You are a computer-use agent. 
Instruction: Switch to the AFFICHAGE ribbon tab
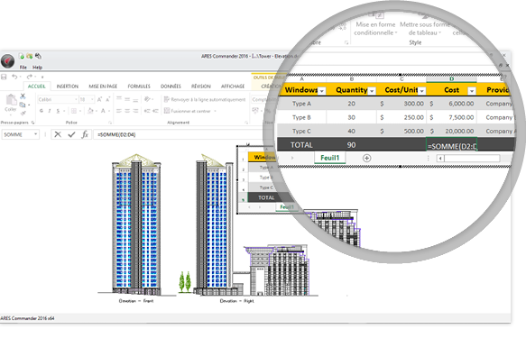[x=233, y=87]
